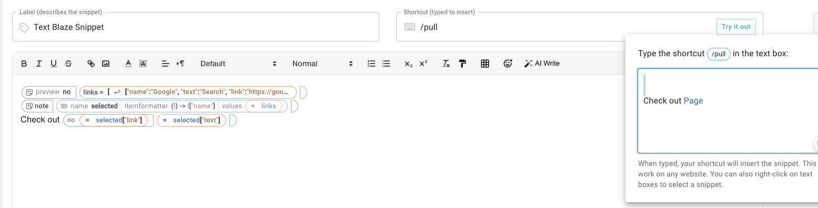Open the Page link in preview box
This screenshot has height=208, width=818.
693,101
